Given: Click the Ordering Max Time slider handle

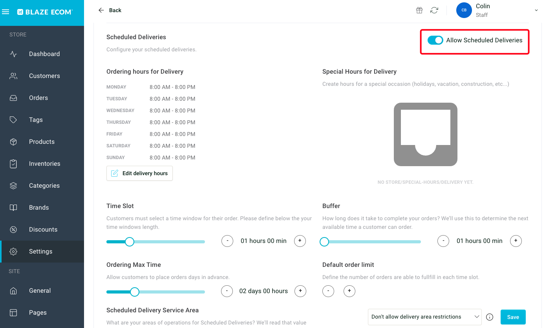Looking at the screenshot, I should (x=135, y=292).
